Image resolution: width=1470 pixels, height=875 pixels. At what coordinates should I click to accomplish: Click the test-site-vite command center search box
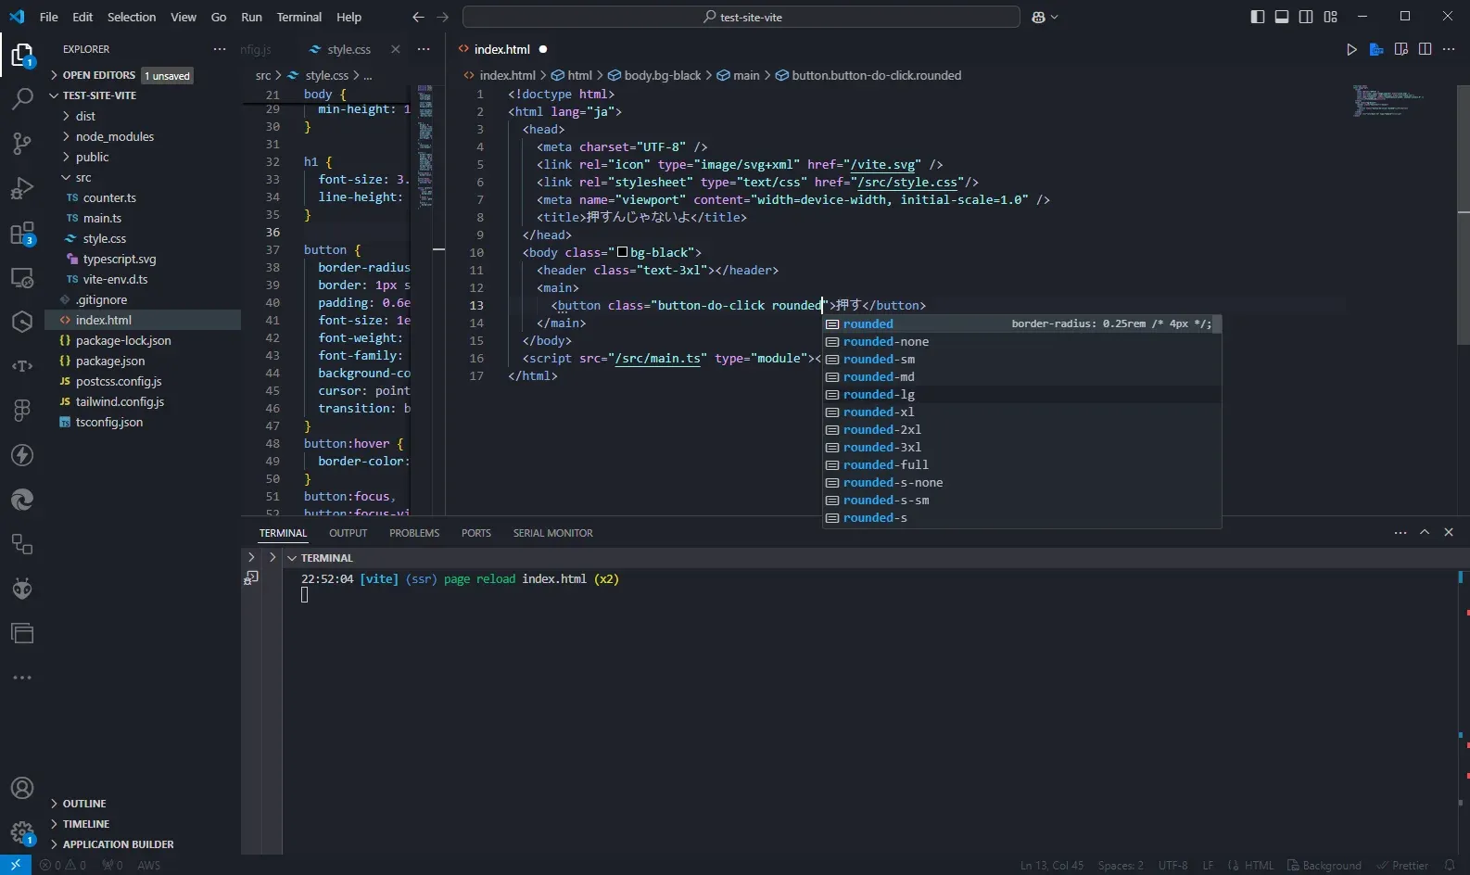pos(741,17)
